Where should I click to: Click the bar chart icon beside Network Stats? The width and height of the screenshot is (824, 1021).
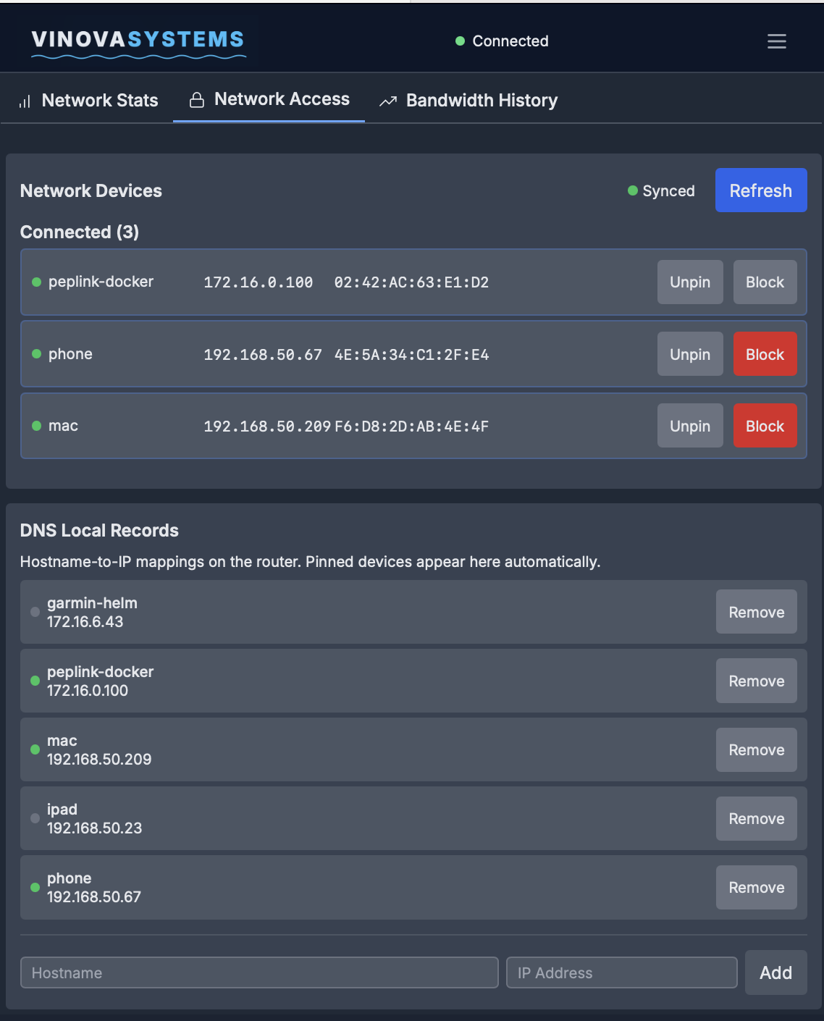tap(23, 101)
